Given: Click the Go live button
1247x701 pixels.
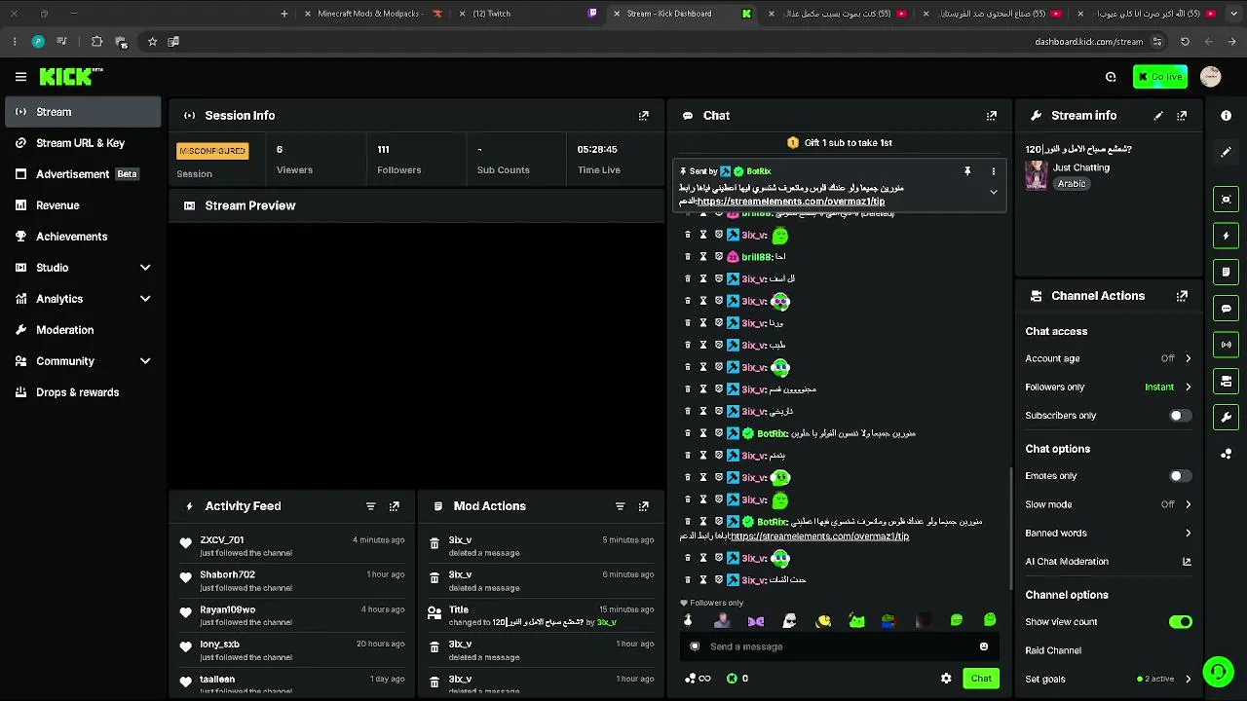Looking at the screenshot, I should pos(1160,77).
